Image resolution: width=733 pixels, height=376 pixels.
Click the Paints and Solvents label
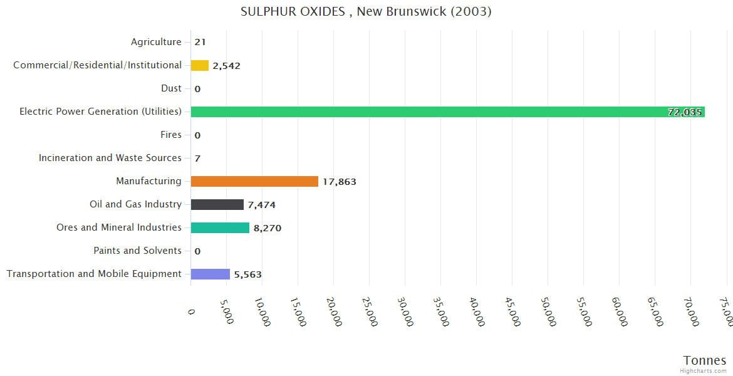[x=137, y=251]
